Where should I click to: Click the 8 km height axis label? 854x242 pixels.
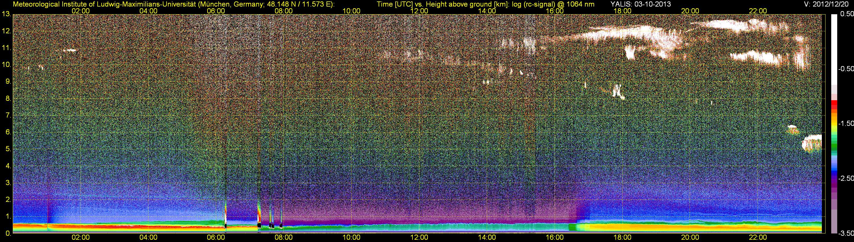point(8,99)
